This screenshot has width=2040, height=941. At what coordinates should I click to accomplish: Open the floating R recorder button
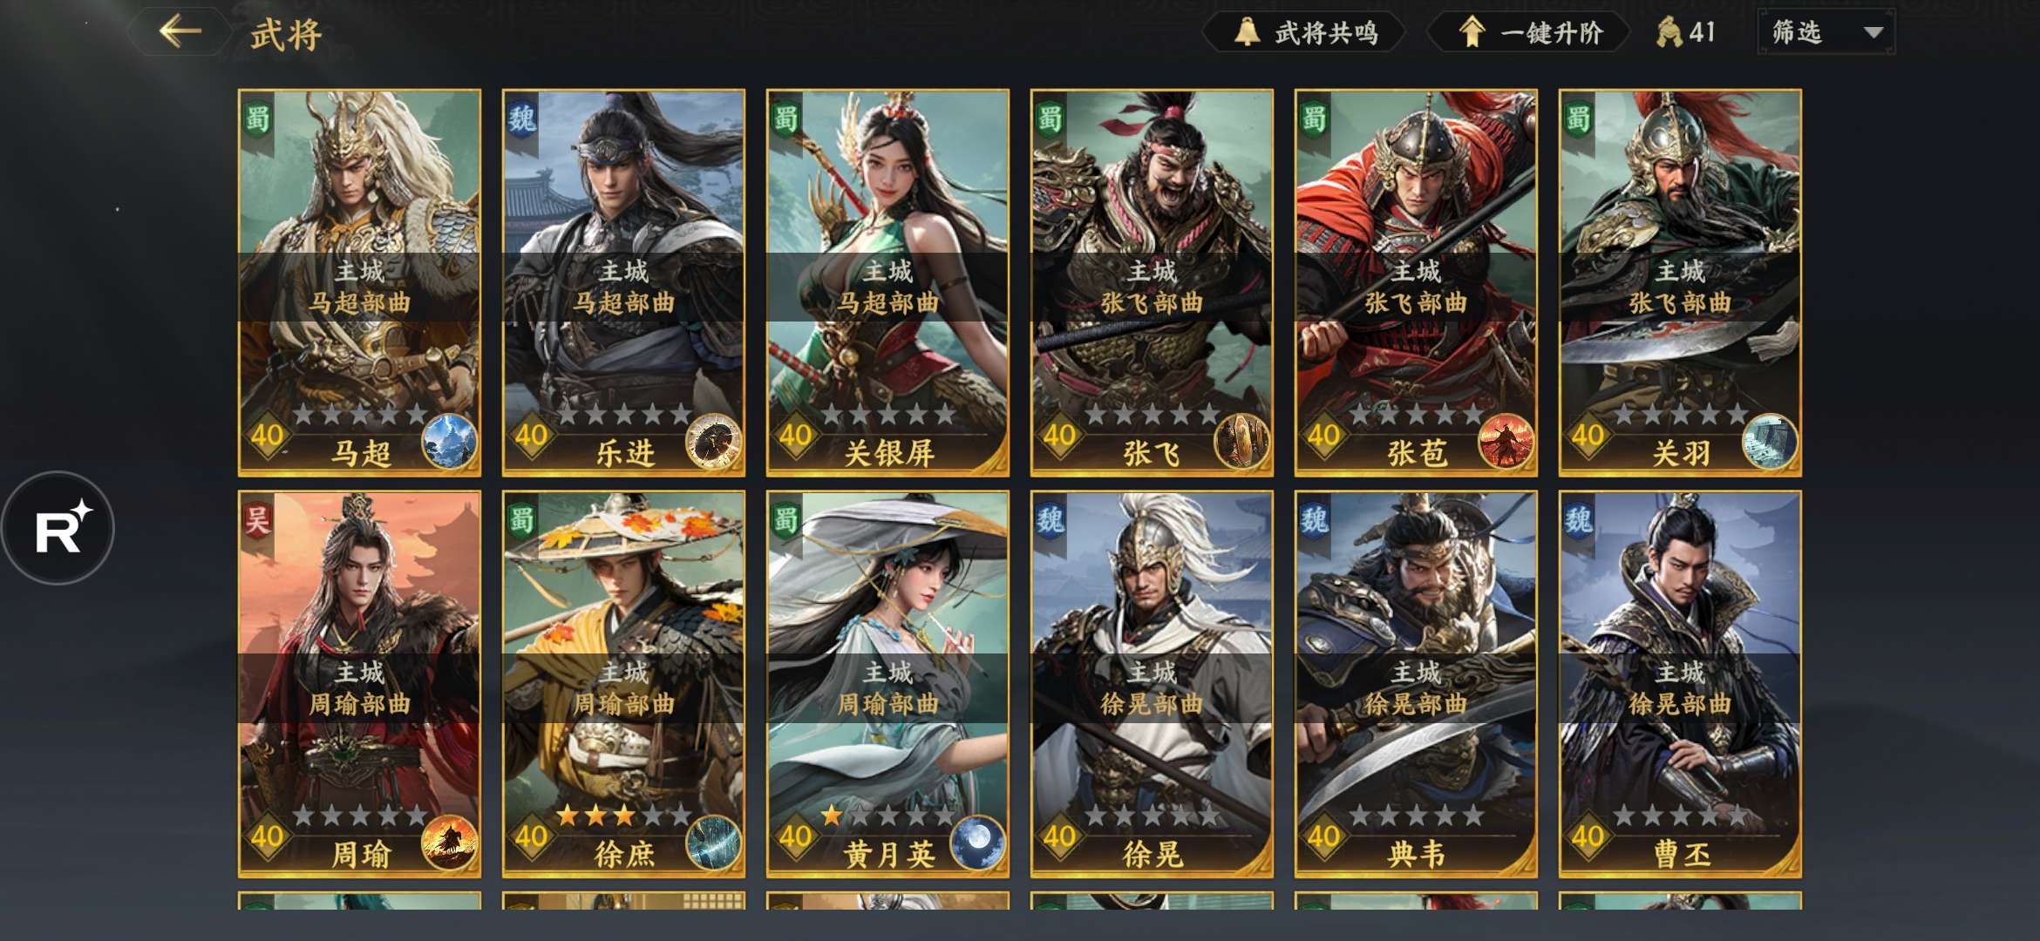tap(58, 528)
